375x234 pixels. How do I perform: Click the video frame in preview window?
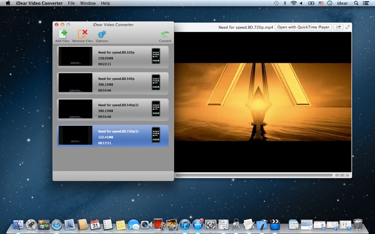263,102
